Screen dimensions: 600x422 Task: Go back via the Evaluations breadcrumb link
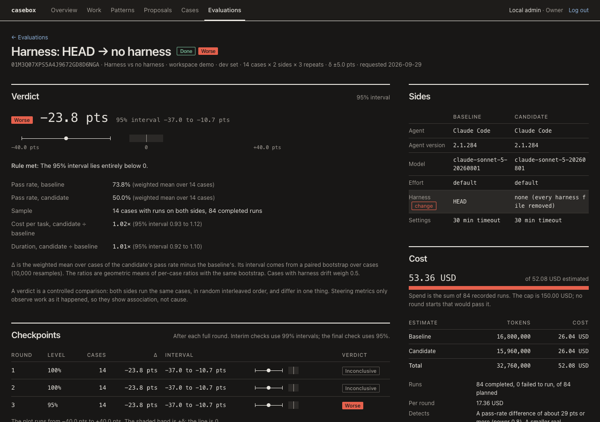coord(30,37)
